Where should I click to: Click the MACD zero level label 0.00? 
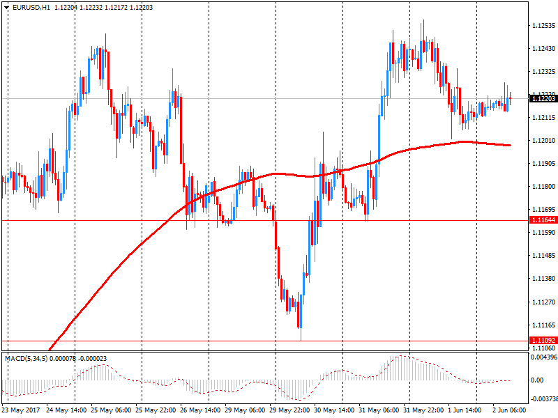coord(537,380)
